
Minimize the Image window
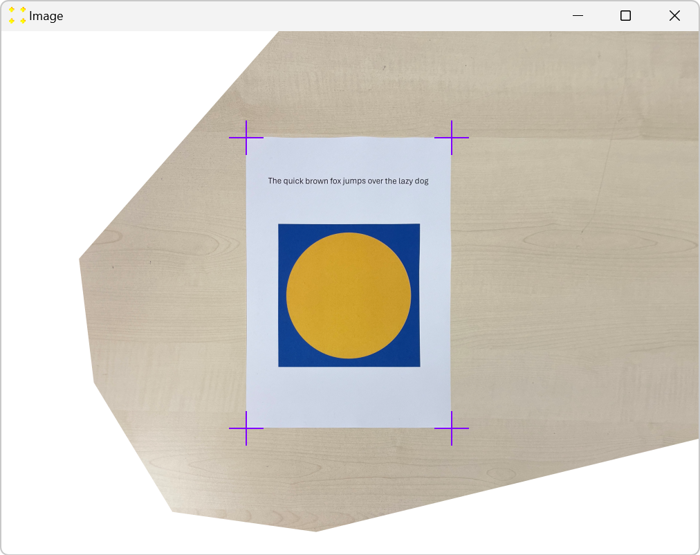tap(578, 16)
